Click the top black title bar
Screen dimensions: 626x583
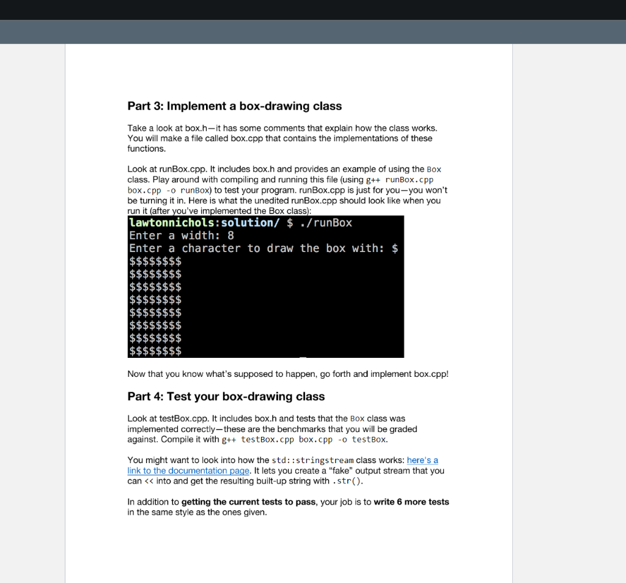(x=313, y=9)
